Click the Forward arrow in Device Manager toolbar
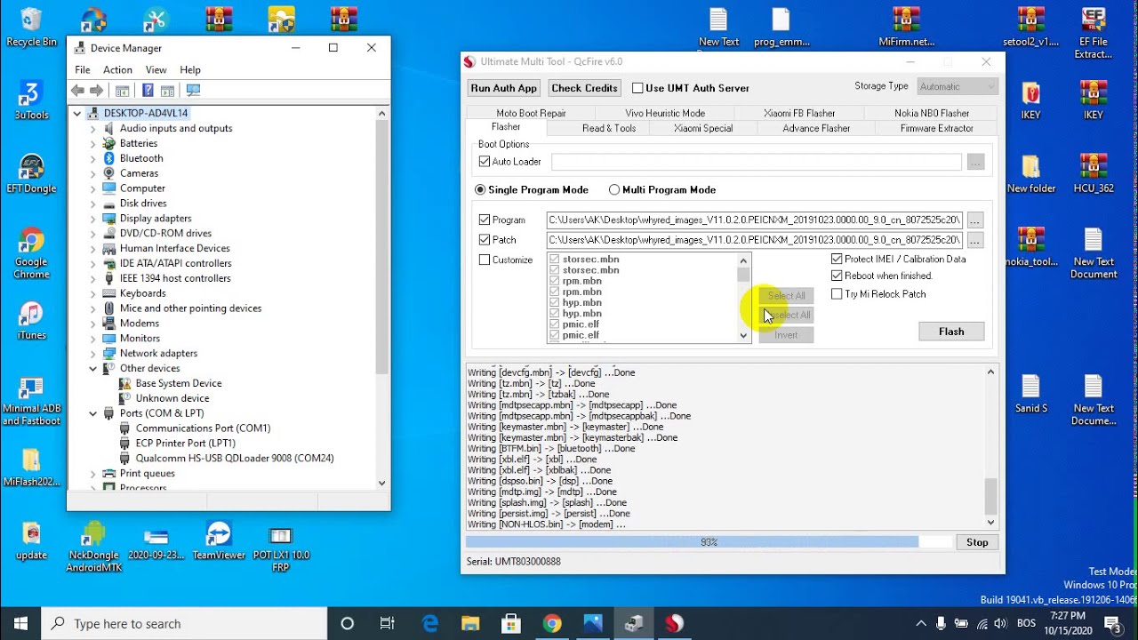1138x640 pixels. (96, 91)
